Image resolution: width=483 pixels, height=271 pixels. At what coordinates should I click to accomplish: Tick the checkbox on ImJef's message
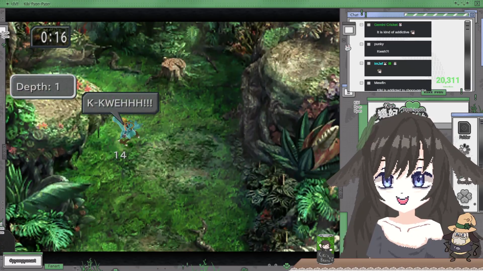click(369, 64)
